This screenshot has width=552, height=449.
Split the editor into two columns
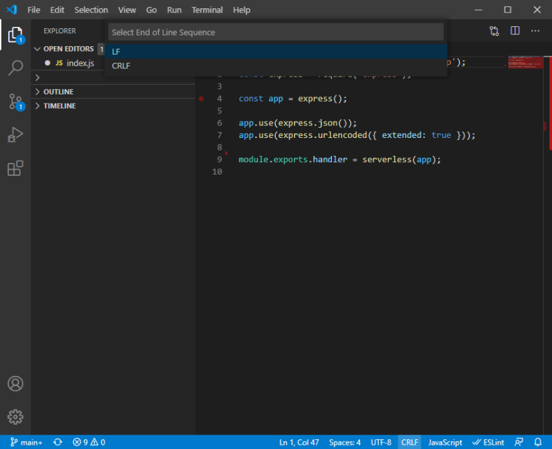click(x=514, y=31)
